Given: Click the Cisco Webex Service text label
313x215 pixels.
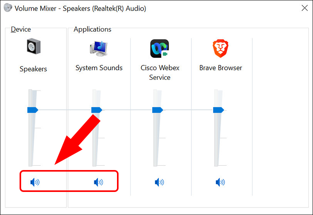Looking at the screenshot, I should point(160,72).
